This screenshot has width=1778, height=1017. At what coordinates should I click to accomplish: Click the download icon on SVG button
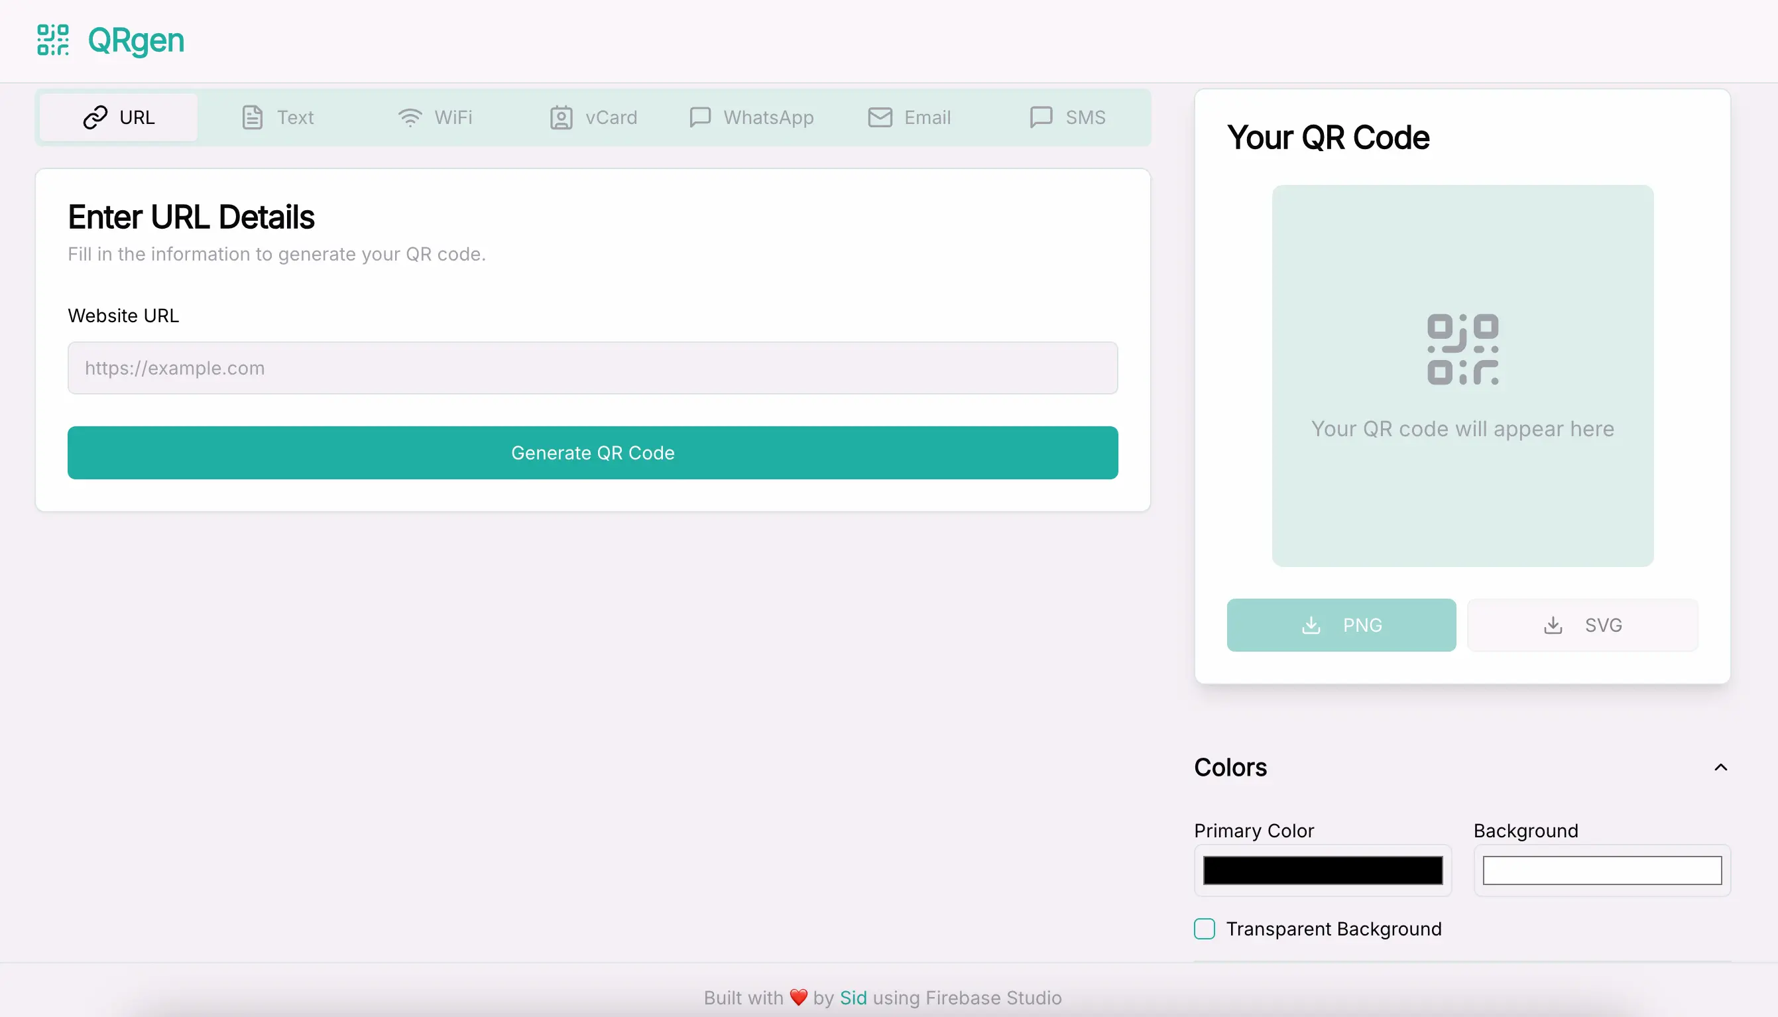coord(1553,625)
